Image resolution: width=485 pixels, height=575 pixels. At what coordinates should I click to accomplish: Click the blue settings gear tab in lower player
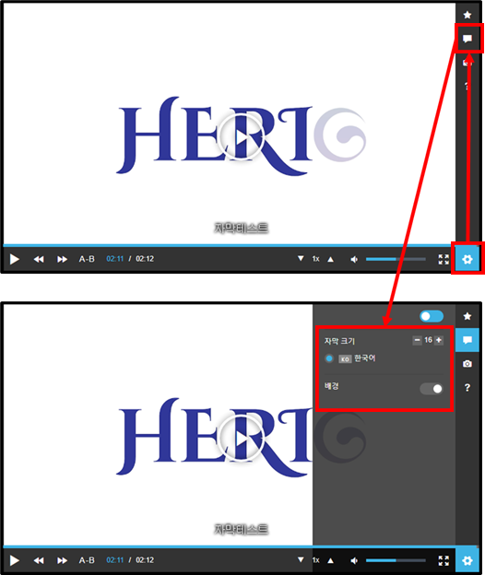click(467, 560)
